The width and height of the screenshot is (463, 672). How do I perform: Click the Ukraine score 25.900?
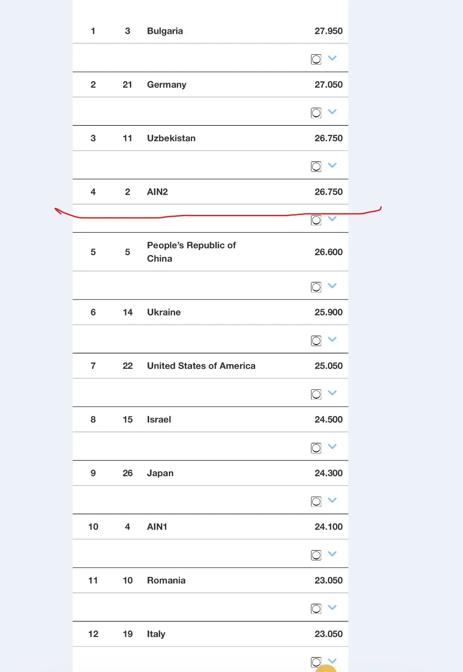(329, 312)
